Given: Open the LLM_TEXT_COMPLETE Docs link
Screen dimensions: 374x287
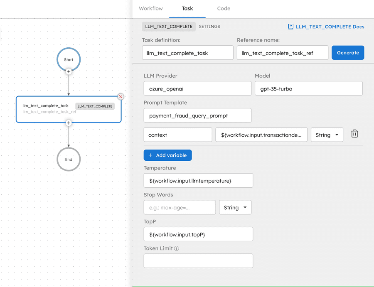Looking at the screenshot, I should click(x=326, y=27).
